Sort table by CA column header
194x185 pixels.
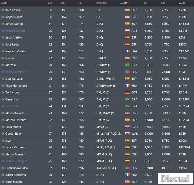[63, 3]
